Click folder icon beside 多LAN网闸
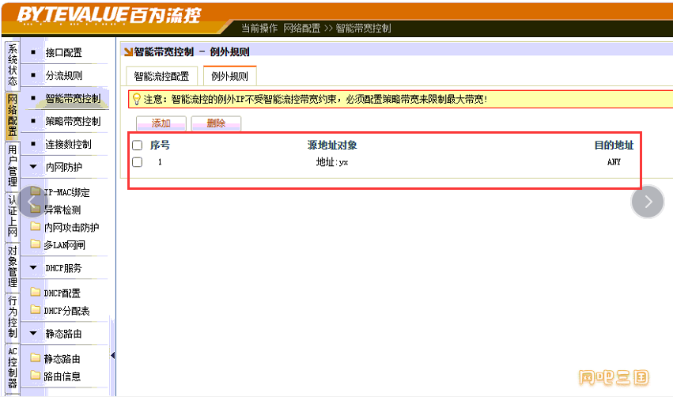 pos(36,244)
